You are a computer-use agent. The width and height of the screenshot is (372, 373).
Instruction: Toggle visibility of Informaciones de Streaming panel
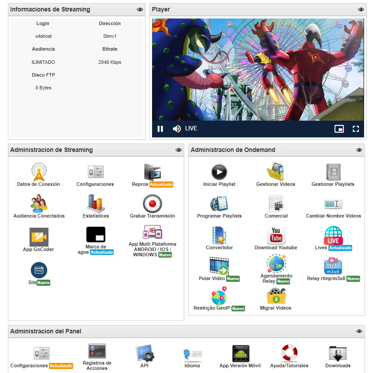[x=140, y=10]
